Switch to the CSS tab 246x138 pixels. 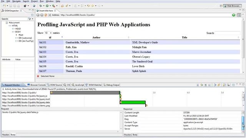[x=67, y=85]
